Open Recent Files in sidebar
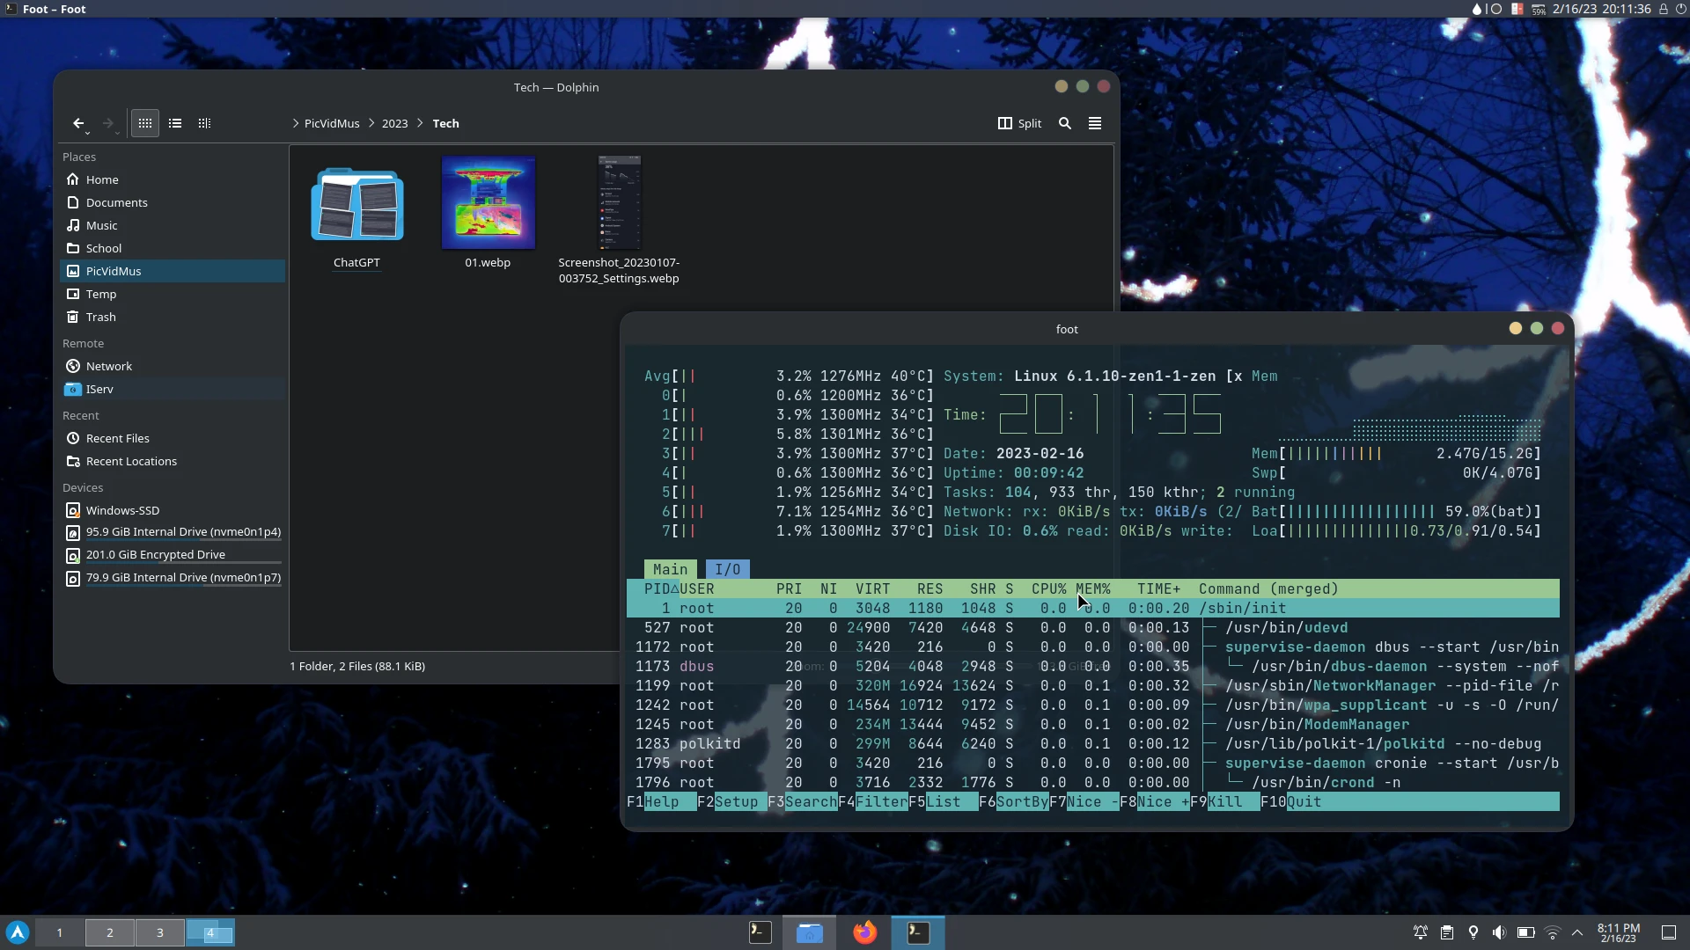Image resolution: width=1690 pixels, height=950 pixels. point(173,438)
